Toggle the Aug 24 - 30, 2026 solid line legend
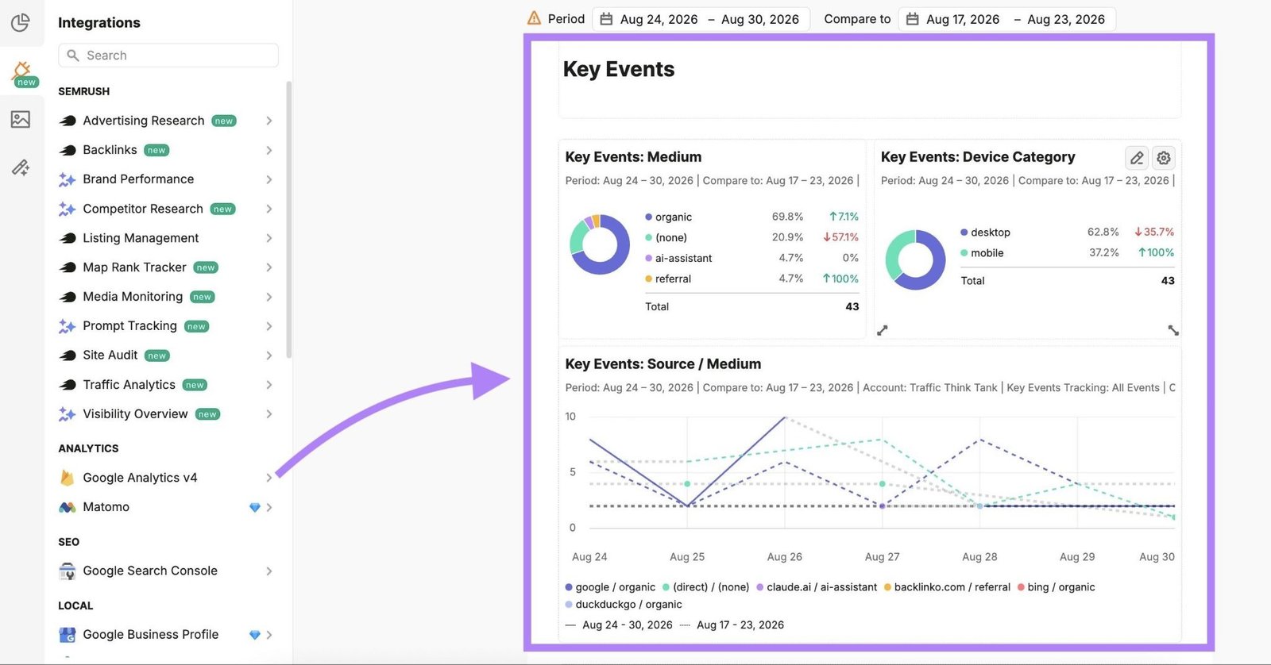The width and height of the screenshot is (1271, 665). pos(619,625)
